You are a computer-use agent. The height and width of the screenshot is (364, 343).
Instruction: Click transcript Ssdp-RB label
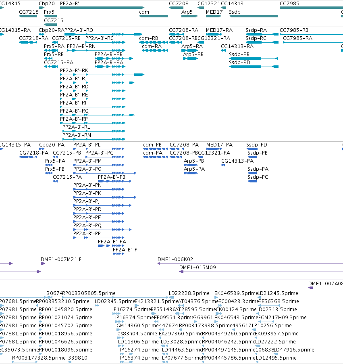239,54
